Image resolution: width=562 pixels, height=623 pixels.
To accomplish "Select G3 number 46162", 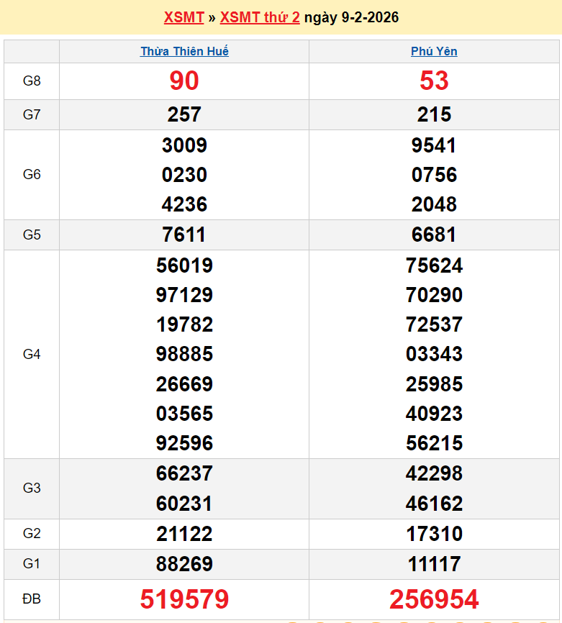I will pyautogui.click(x=434, y=504).
